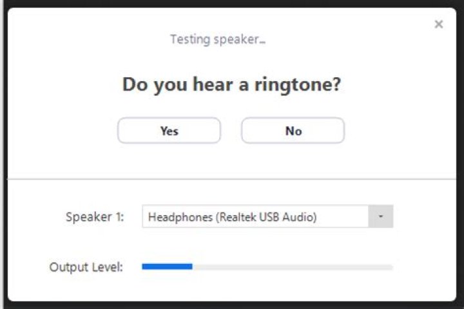The height and width of the screenshot is (309, 464).
Task: Click the "Speaker 1:" label
Action: coord(95,217)
